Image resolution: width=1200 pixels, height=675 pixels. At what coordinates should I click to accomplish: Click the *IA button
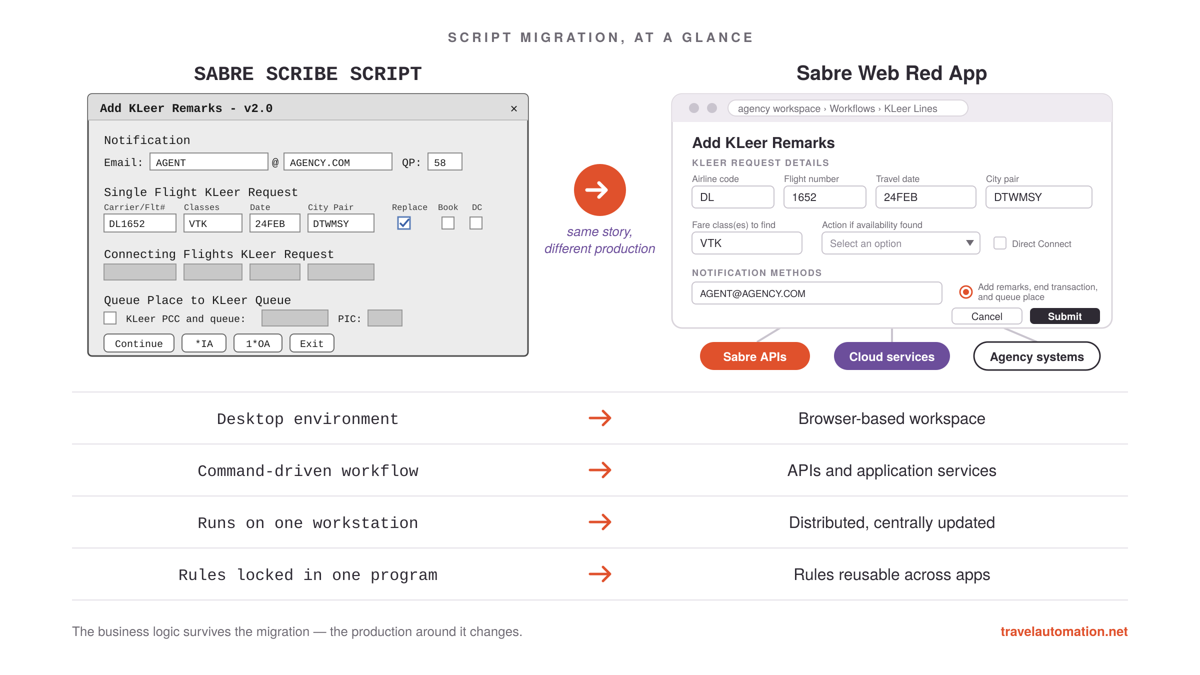tap(204, 343)
